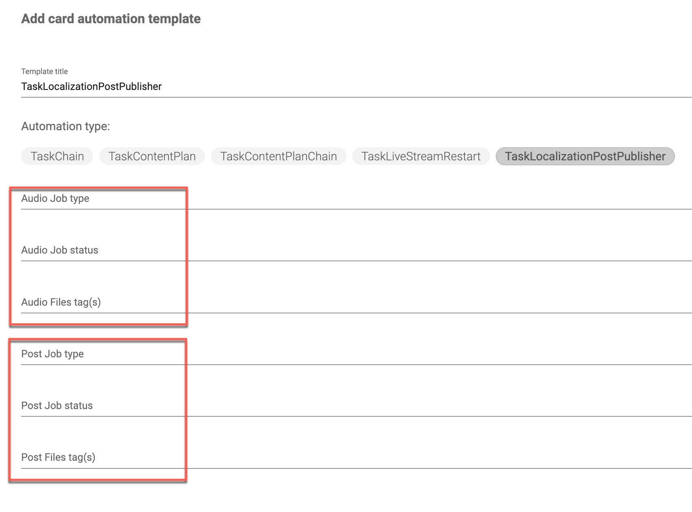Click the 'Automation type:' label
692x512 pixels.
click(66, 127)
